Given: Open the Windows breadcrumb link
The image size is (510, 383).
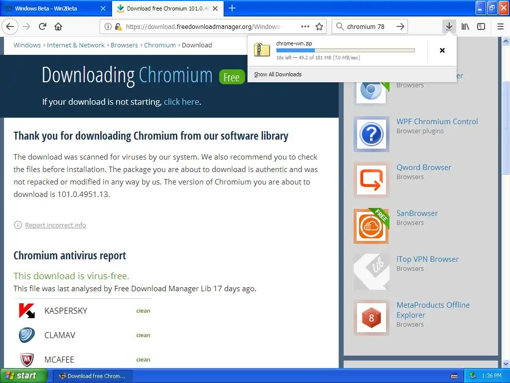Looking at the screenshot, I should (x=27, y=45).
